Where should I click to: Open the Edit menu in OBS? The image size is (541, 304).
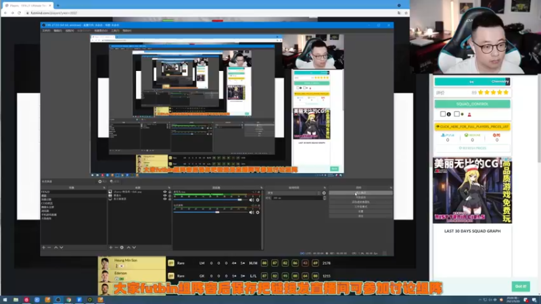coord(57,30)
